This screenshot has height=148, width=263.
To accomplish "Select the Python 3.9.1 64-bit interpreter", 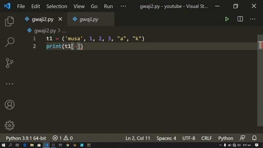I will click(x=26, y=138).
